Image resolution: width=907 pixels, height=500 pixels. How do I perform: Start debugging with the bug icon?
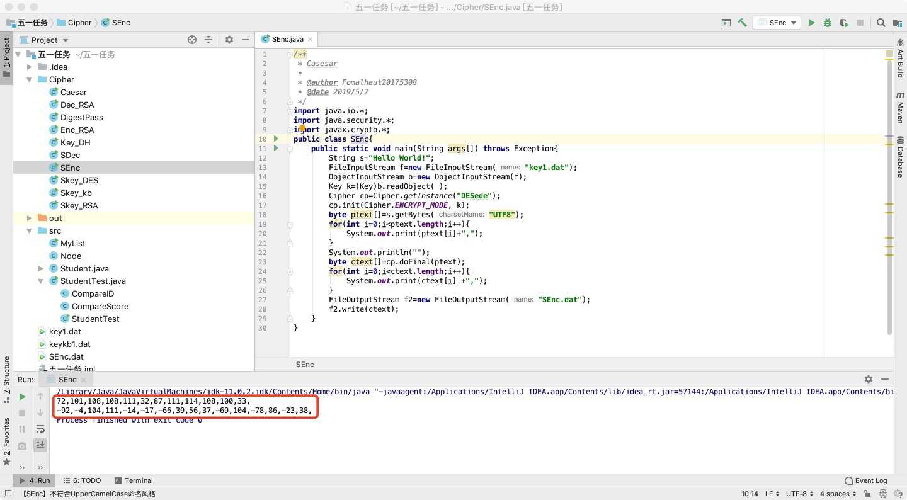tap(828, 23)
